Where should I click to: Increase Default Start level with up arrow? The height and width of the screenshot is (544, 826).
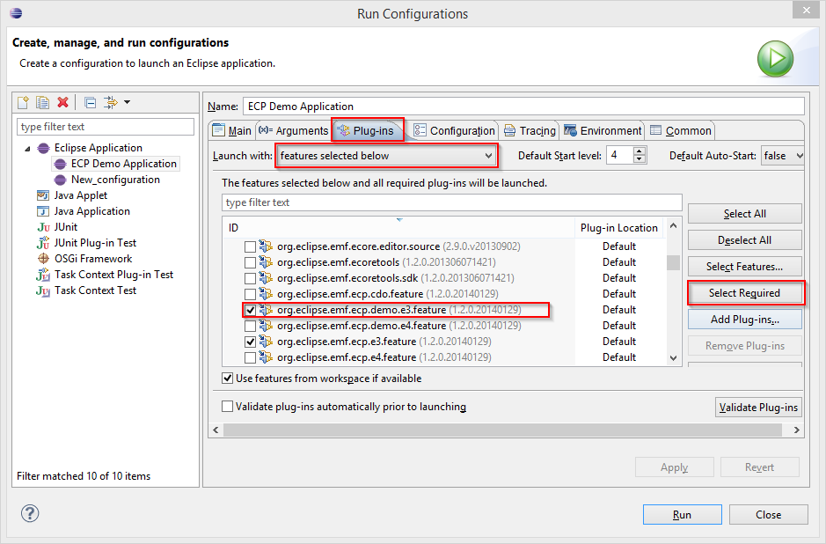pos(640,151)
